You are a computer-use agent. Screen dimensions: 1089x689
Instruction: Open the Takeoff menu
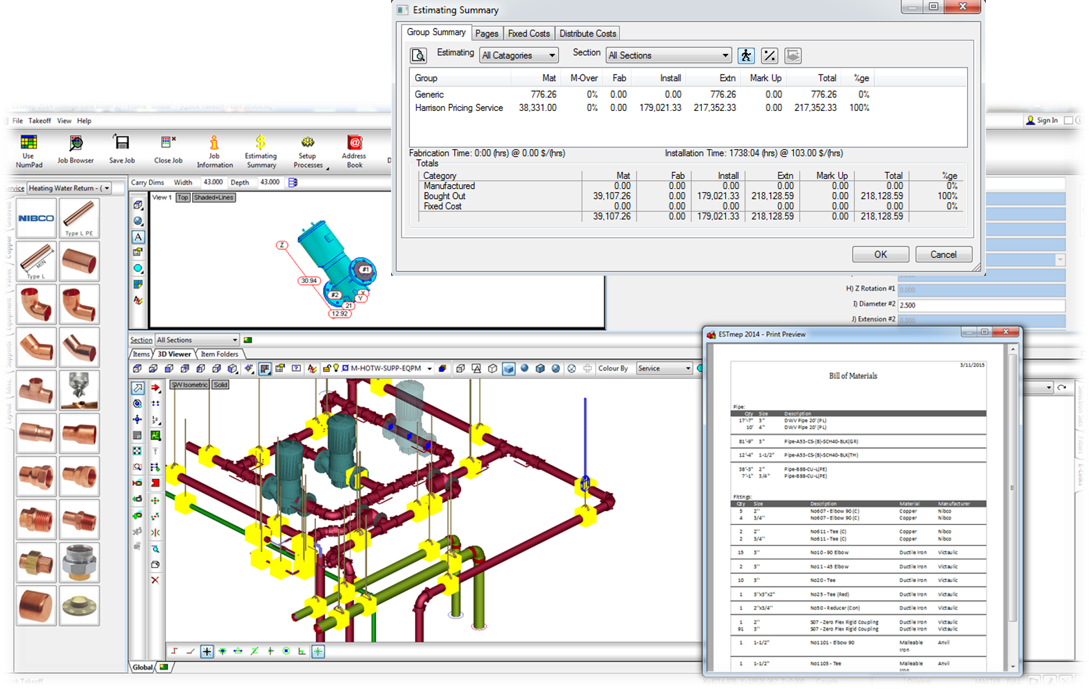(x=40, y=121)
